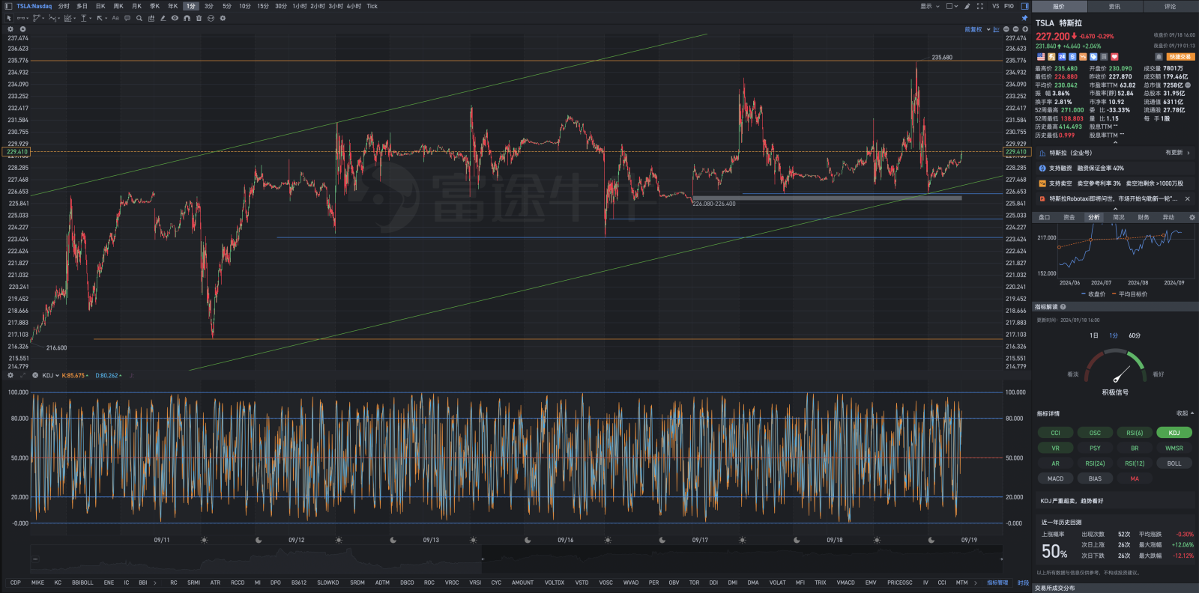Delete drawings with the trash icon
The image size is (1199, 593).
coord(199,18)
